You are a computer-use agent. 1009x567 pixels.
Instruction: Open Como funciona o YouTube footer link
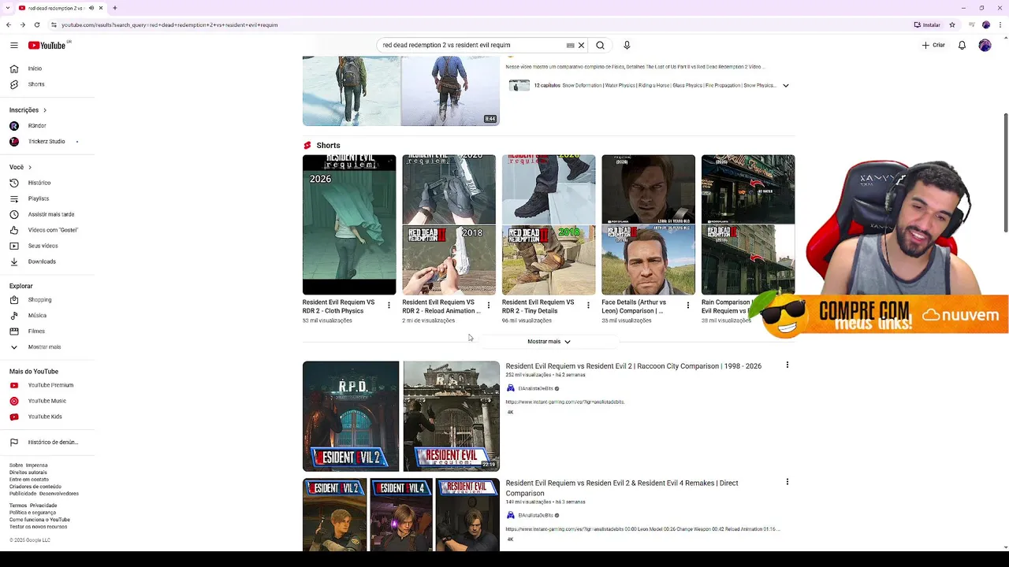[x=39, y=520]
